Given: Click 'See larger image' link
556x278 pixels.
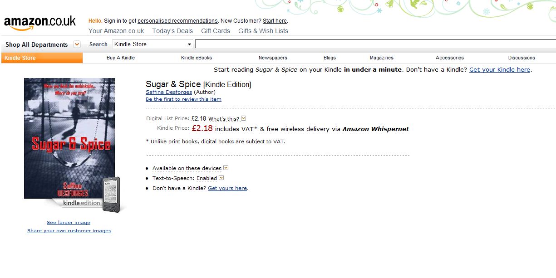Looking at the screenshot, I should pos(69,222).
